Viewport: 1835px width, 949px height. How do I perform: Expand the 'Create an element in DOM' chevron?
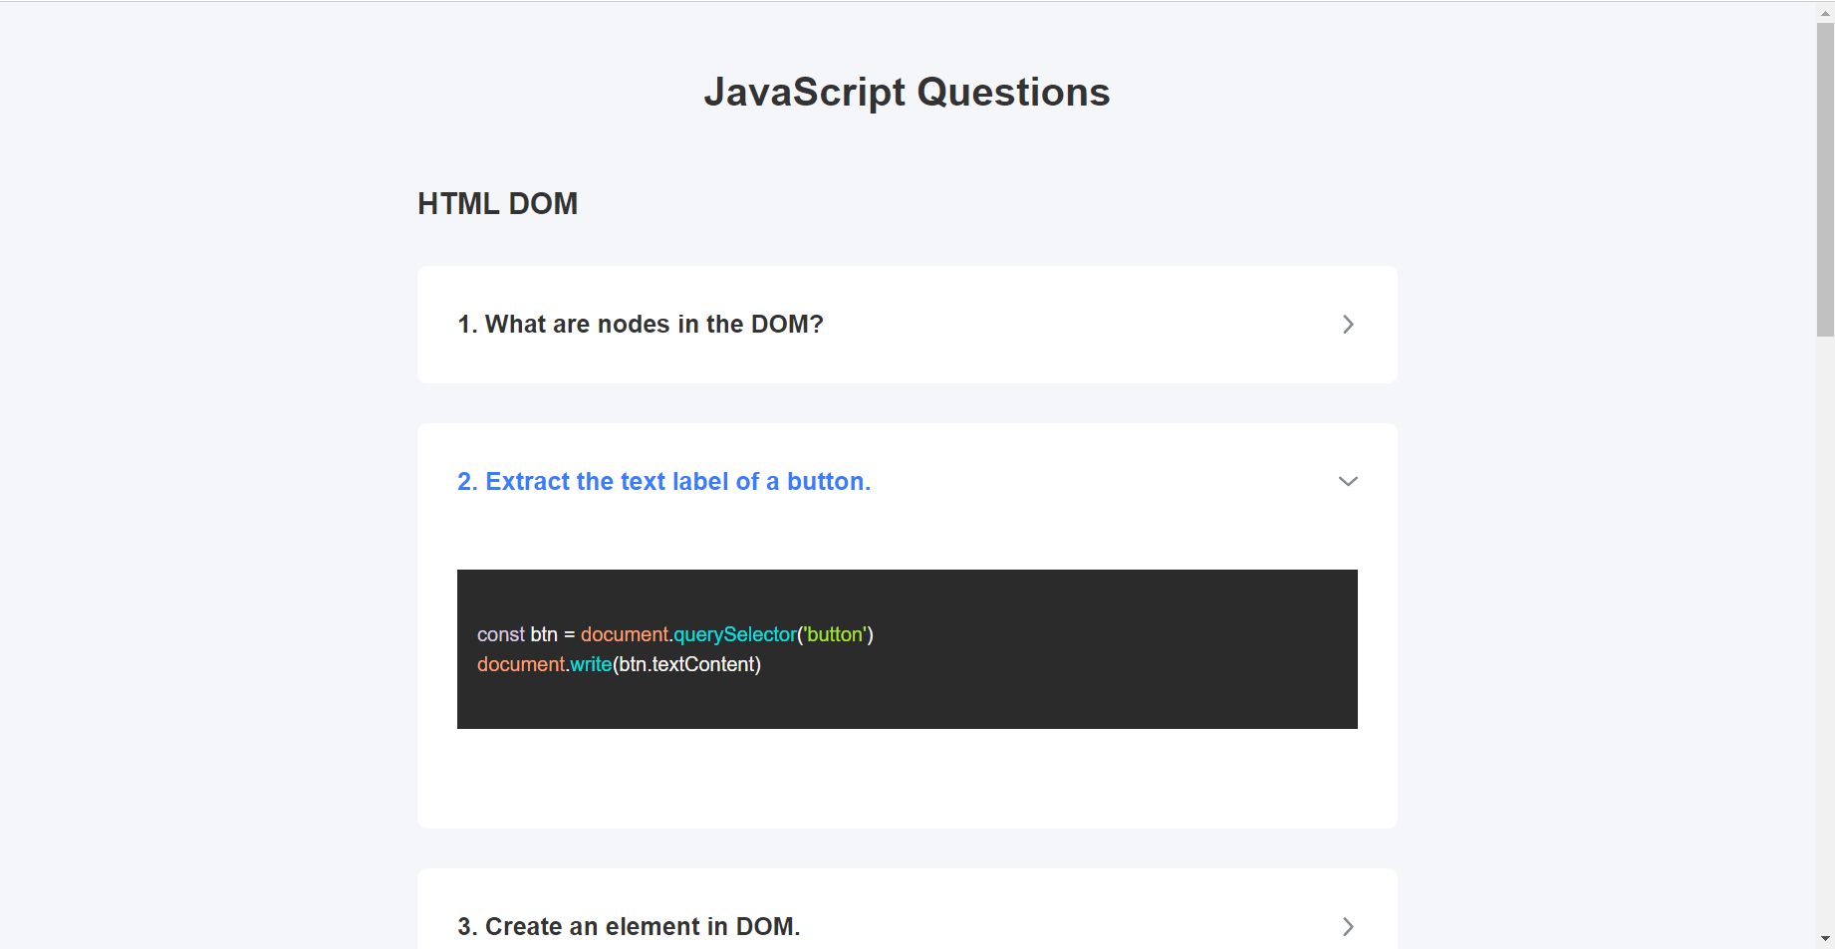(1347, 927)
